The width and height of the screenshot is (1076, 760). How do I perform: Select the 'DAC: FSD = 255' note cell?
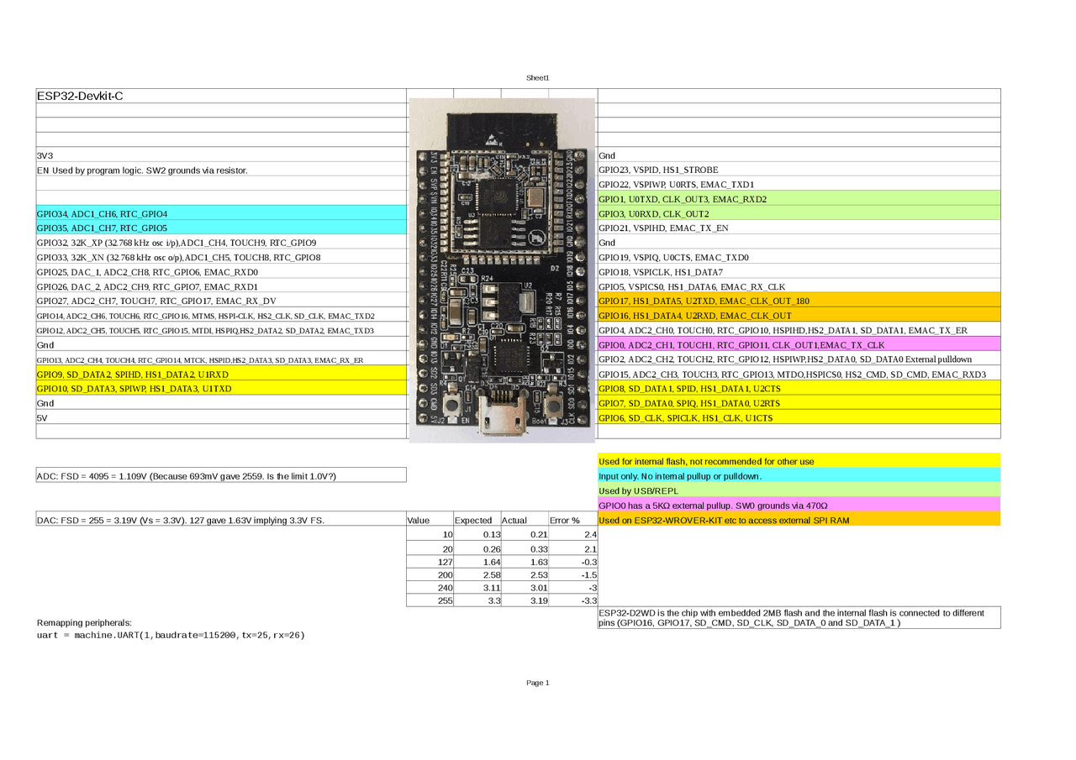point(221,520)
